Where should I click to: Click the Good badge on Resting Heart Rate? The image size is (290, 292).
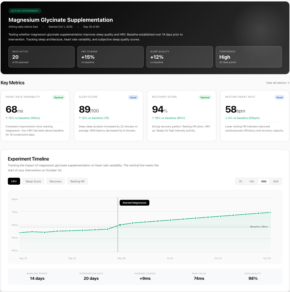[280, 97]
